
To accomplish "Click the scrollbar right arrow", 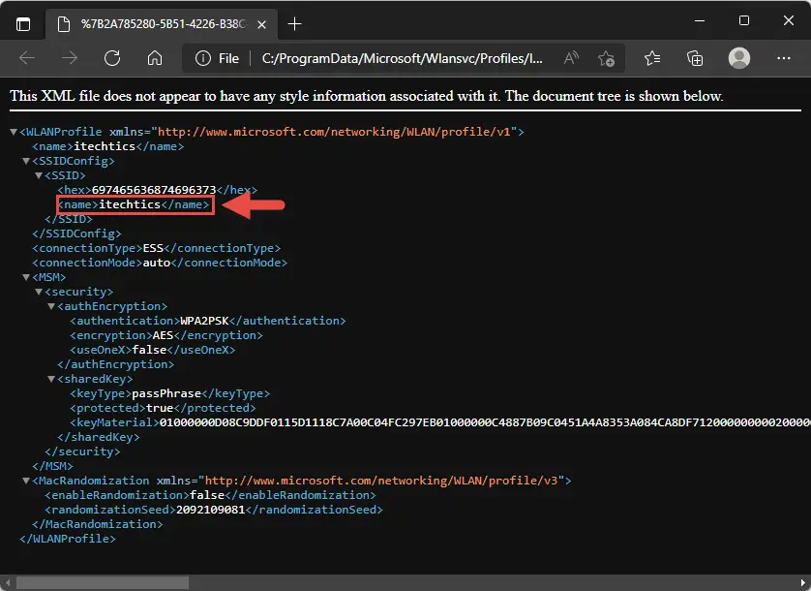I will pyautogui.click(x=804, y=582).
